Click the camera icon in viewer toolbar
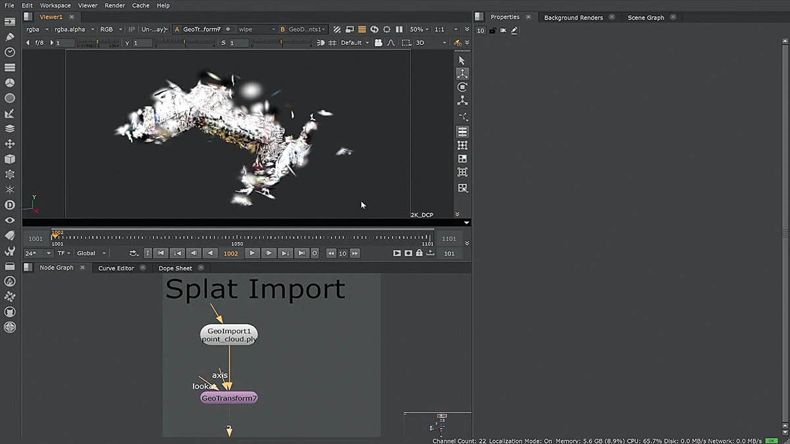This screenshot has height=444, width=790. (x=378, y=43)
